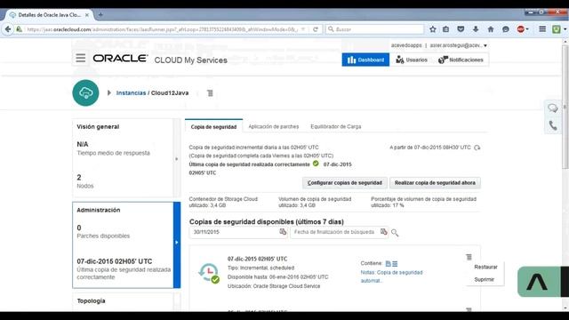Screen dimensions: 569x320
Task: Open menu icon of 07-dic-2015 backup
Action: [469, 257]
